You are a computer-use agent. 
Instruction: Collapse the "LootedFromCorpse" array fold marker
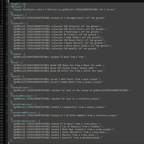coord(7,104)
